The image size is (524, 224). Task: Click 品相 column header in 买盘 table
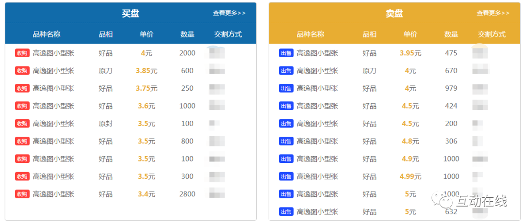point(106,34)
